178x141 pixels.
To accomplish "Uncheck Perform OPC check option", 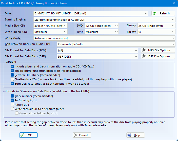I will click(12, 75).
